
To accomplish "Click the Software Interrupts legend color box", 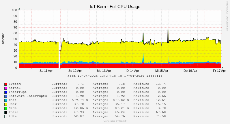I will (5, 96).
